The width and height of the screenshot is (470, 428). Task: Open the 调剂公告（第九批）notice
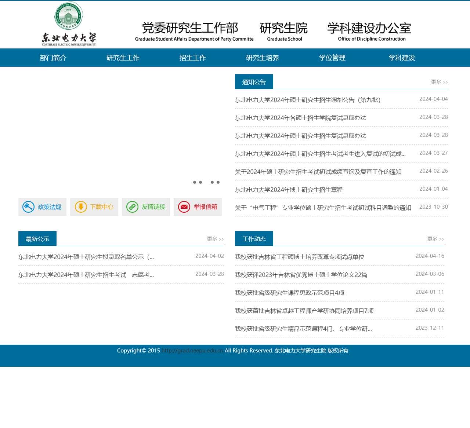point(308,100)
